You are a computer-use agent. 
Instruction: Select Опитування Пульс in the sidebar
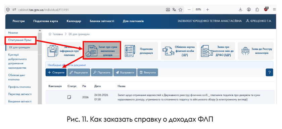(x=20, y=40)
